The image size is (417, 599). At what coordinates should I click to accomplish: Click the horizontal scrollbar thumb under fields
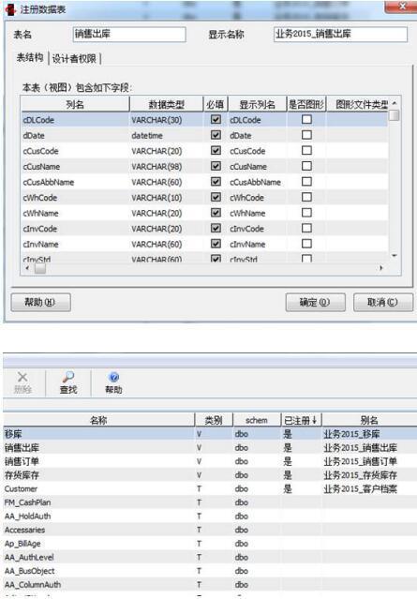[40, 268]
